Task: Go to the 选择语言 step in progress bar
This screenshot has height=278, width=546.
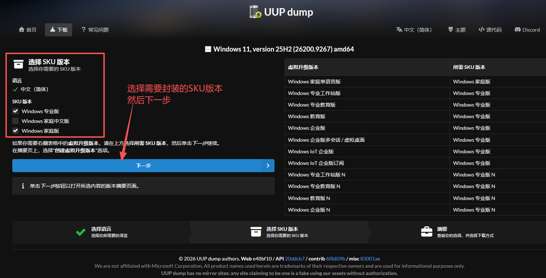Action: pyautogui.click(x=101, y=232)
